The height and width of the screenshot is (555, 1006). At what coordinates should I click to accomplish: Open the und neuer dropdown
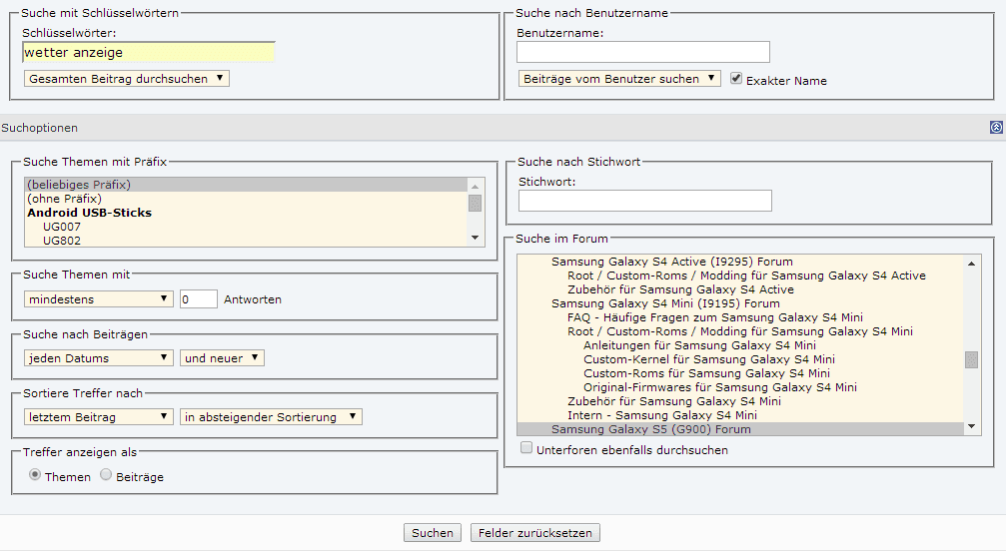(x=222, y=358)
